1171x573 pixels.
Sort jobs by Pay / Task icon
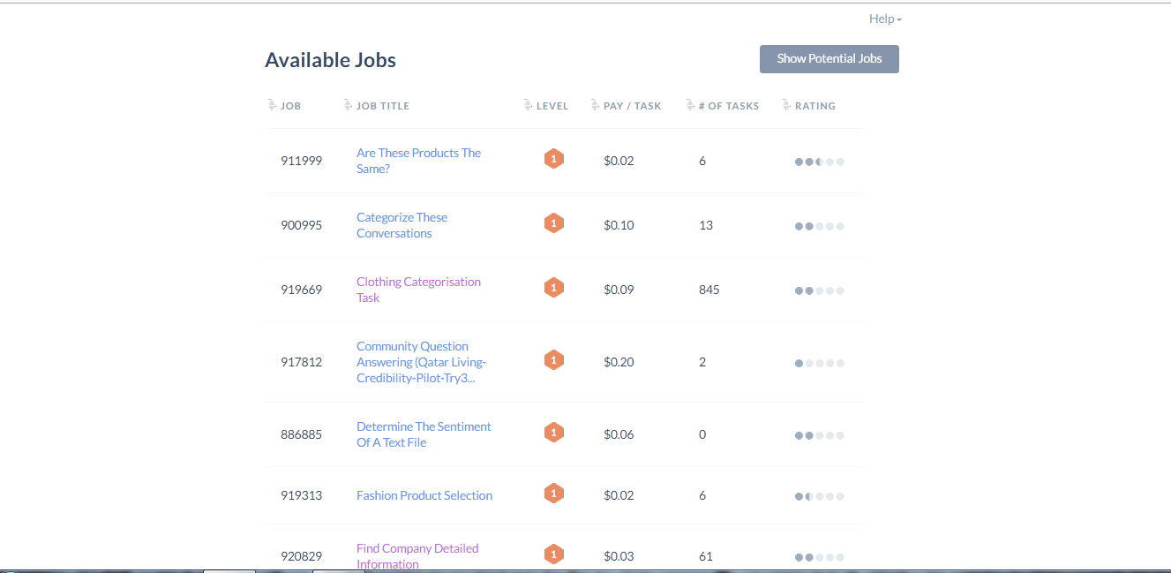click(595, 105)
